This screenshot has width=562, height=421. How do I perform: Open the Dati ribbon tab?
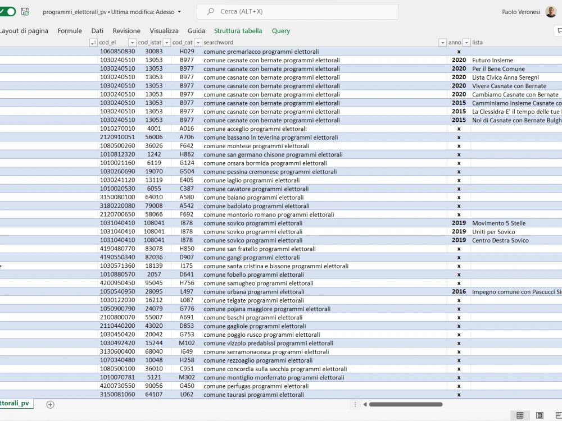(x=97, y=31)
